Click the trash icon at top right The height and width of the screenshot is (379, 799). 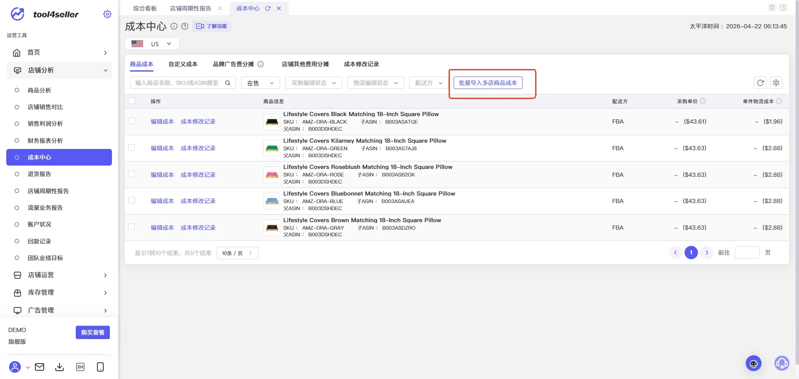(x=772, y=7)
